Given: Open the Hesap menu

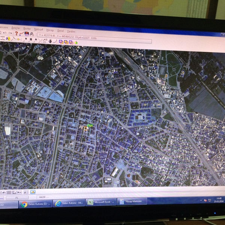Looking at the screenshot, I should [50, 30].
